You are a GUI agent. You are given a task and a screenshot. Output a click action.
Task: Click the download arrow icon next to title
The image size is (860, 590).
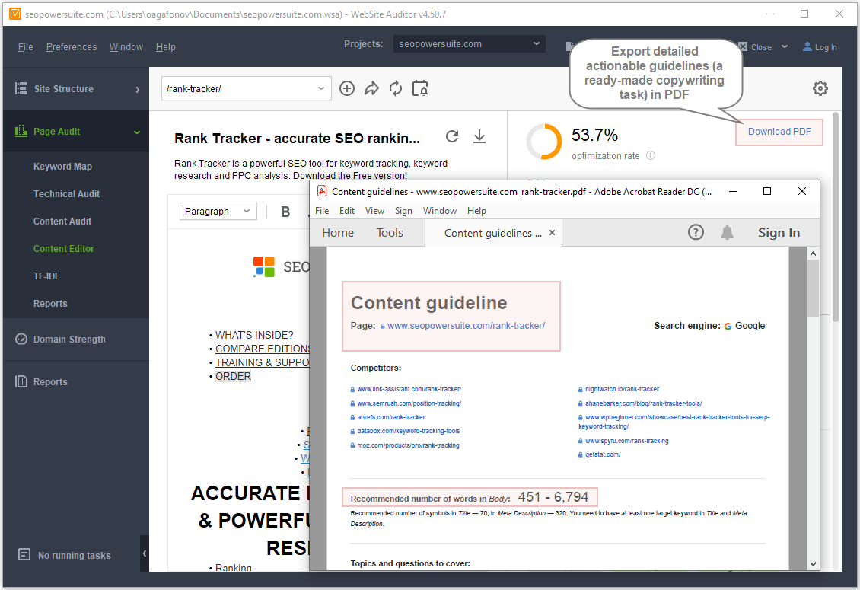click(479, 136)
